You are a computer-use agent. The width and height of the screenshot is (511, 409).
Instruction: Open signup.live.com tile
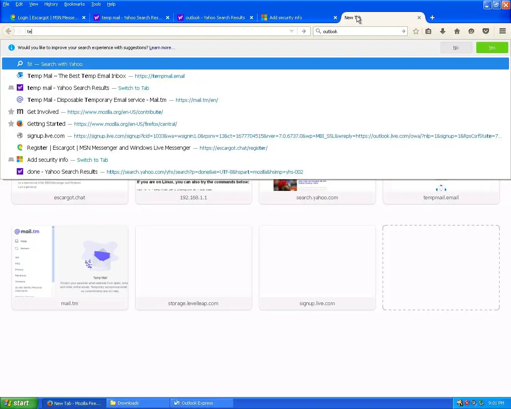(317, 268)
